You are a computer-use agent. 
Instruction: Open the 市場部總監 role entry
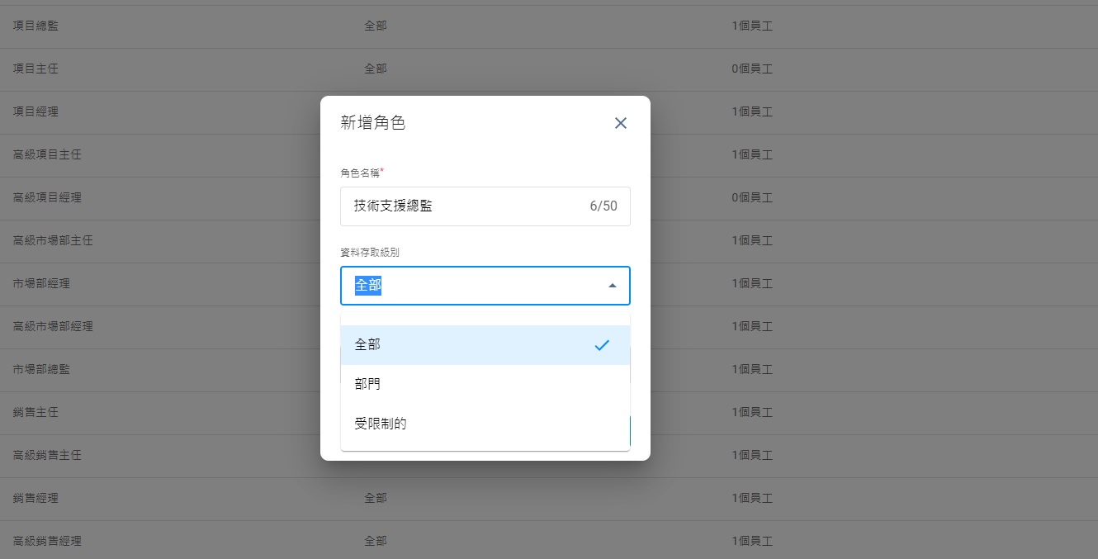tap(41, 369)
